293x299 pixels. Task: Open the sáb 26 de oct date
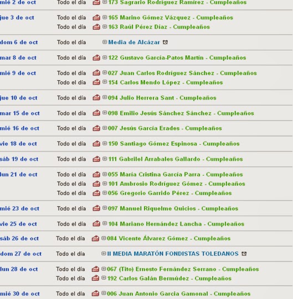tap(19, 238)
